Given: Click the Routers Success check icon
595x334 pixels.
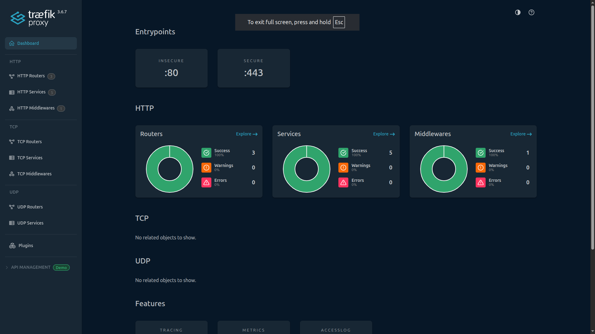Looking at the screenshot, I should [206, 152].
